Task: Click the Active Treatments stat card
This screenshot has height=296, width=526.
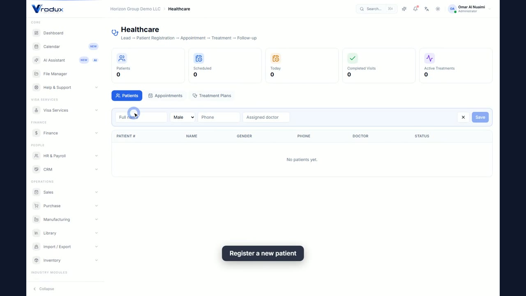Action: click(456, 66)
